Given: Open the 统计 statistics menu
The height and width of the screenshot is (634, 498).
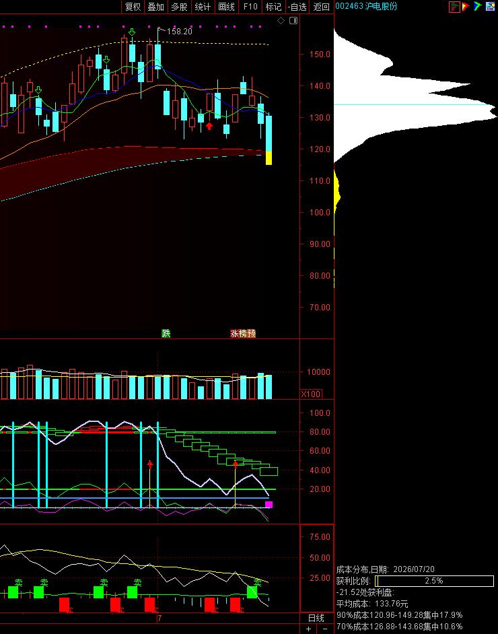Looking at the screenshot, I should coord(203,7).
